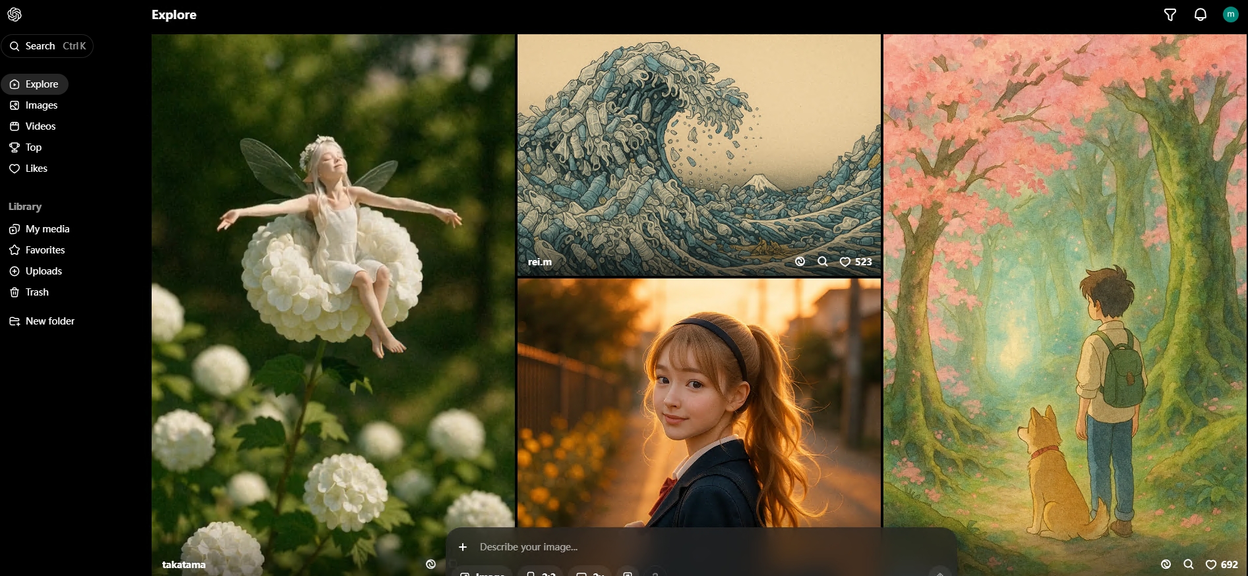
Task: Open My media in the Library
Action: pyautogui.click(x=40, y=229)
